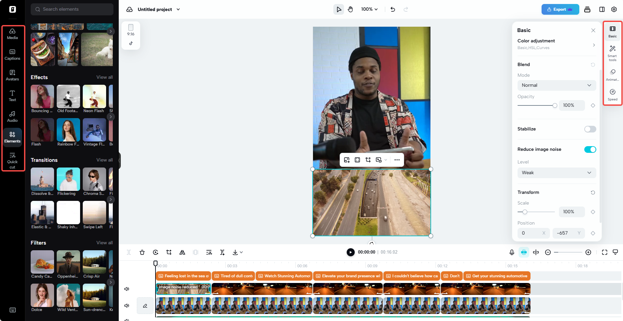Image resolution: width=623 pixels, height=321 pixels.
Task: Start voiceover recording with the microphone icon
Action: coord(512,252)
